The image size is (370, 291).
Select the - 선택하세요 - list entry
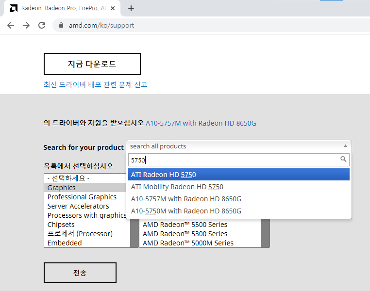[x=85, y=178]
